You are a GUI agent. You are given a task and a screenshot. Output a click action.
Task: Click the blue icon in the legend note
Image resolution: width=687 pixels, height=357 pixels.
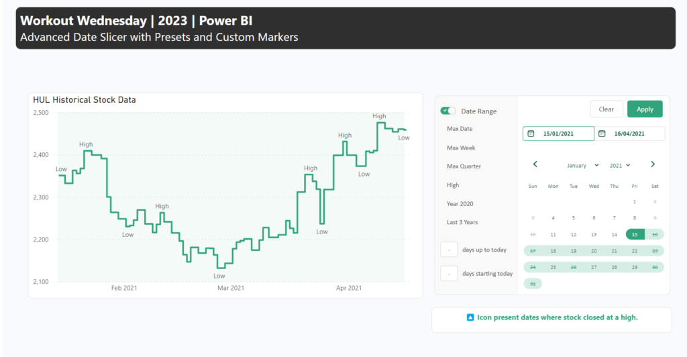tap(470, 317)
